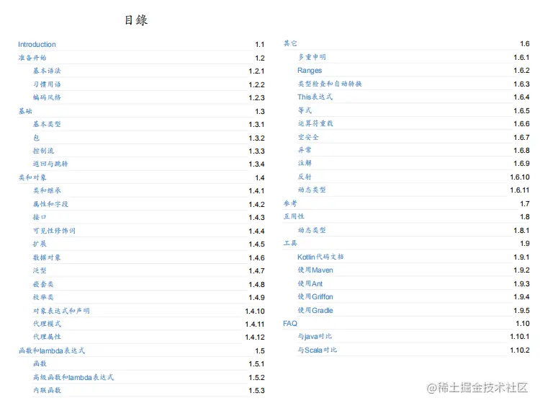The image size is (540, 406).
Task: Go to 与java对比 entry
Action: [x=315, y=336]
